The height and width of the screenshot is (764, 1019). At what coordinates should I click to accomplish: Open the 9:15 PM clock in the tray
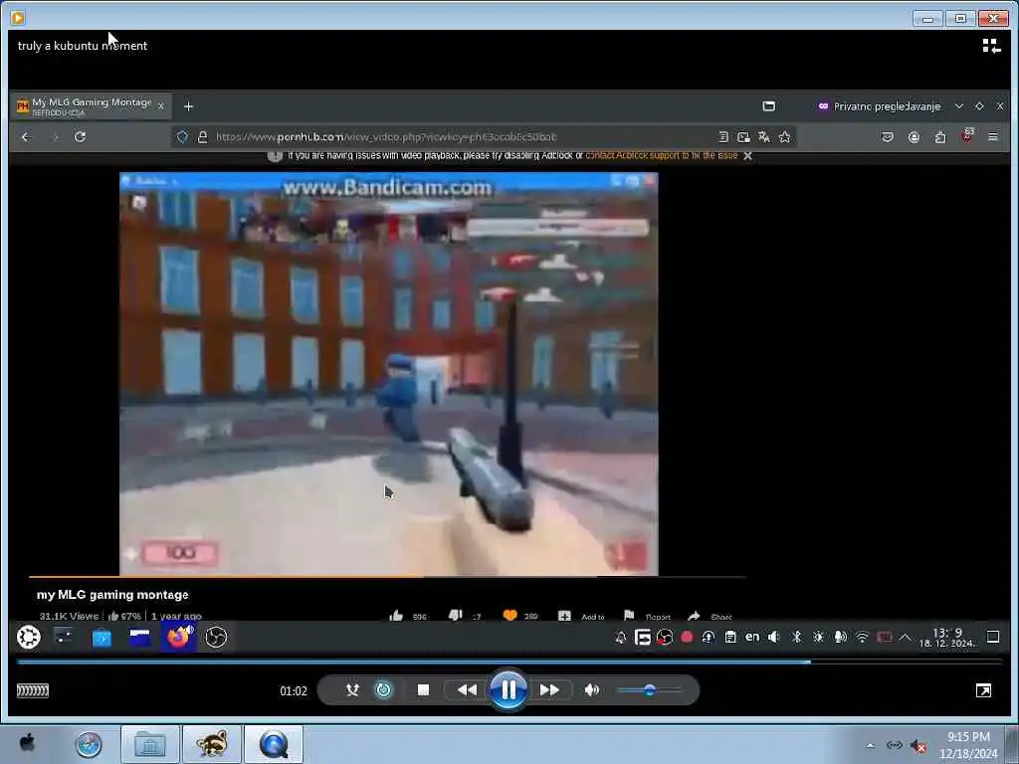(x=968, y=745)
